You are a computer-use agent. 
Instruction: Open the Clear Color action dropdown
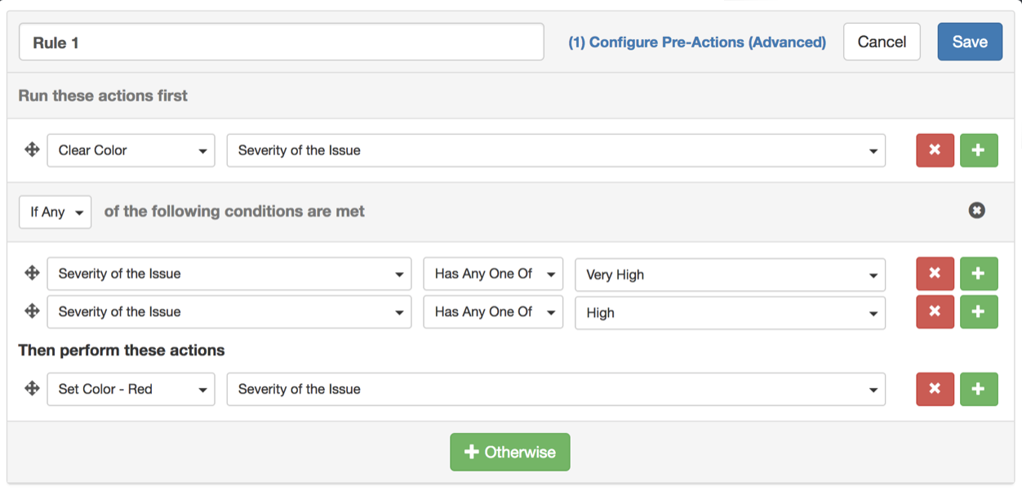pyautogui.click(x=131, y=150)
